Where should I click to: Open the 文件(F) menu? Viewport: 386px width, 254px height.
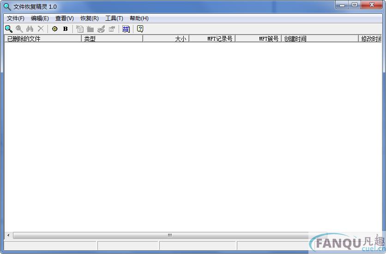(16, 18)
